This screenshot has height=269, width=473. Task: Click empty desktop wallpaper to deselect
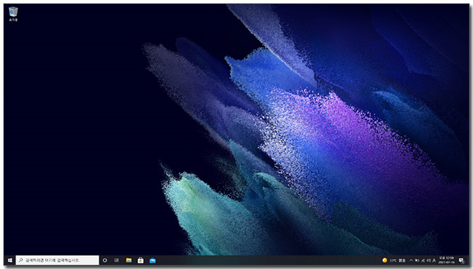click(76, 121)
